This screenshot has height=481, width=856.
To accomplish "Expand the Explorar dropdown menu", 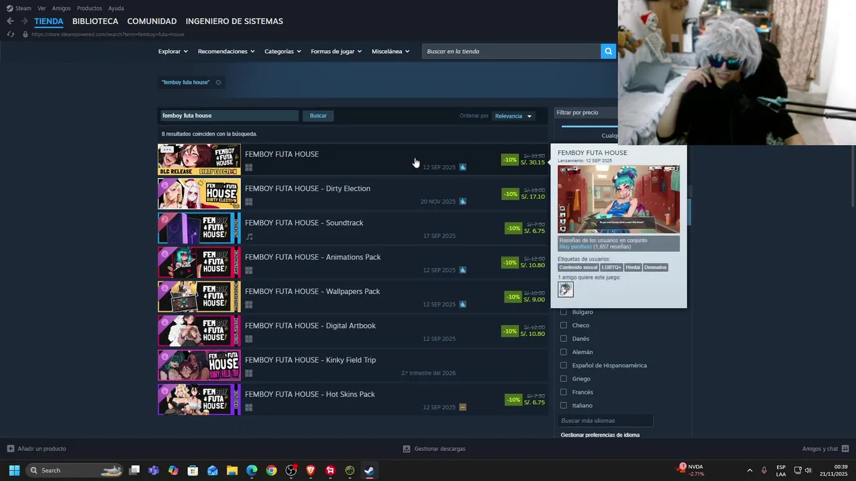I will (x=173, y=51).
